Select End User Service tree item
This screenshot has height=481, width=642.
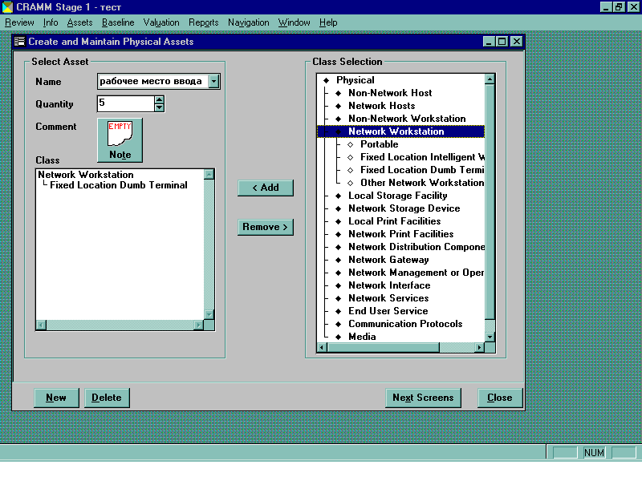pyautogui.click(x=388, y=311)
